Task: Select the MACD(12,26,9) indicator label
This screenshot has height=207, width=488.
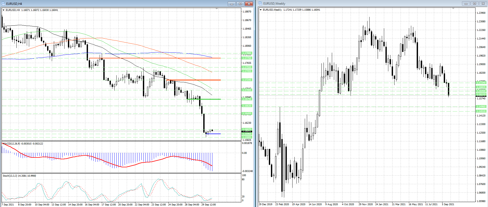Action: 10,144
